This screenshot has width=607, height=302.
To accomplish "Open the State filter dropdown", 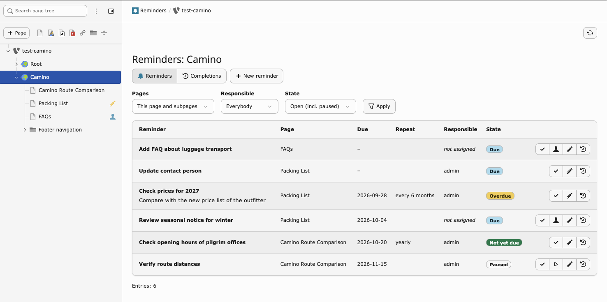I will pos(320,106).
